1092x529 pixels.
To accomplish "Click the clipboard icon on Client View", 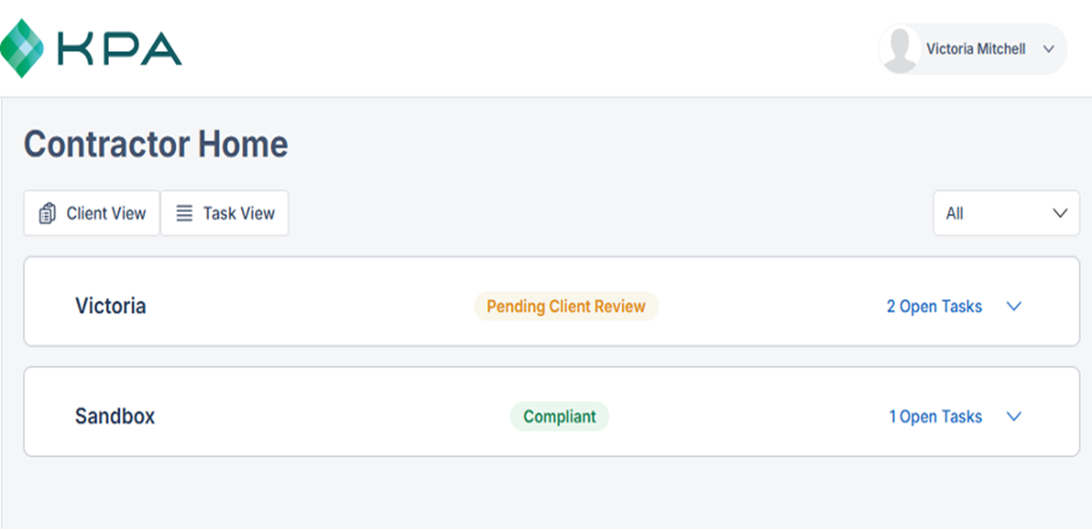I will 47,213.
